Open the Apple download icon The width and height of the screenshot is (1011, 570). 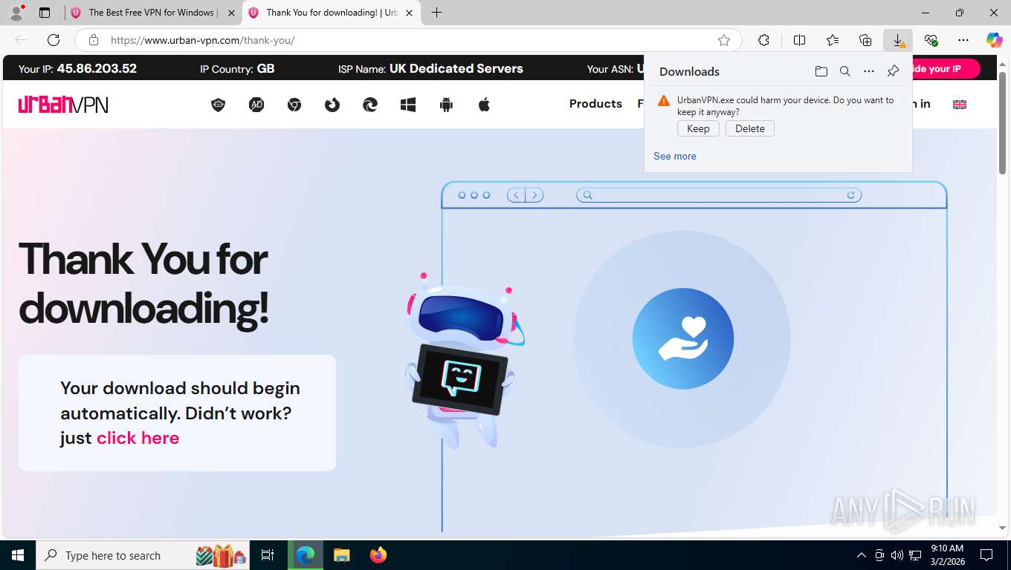[484, 105]
